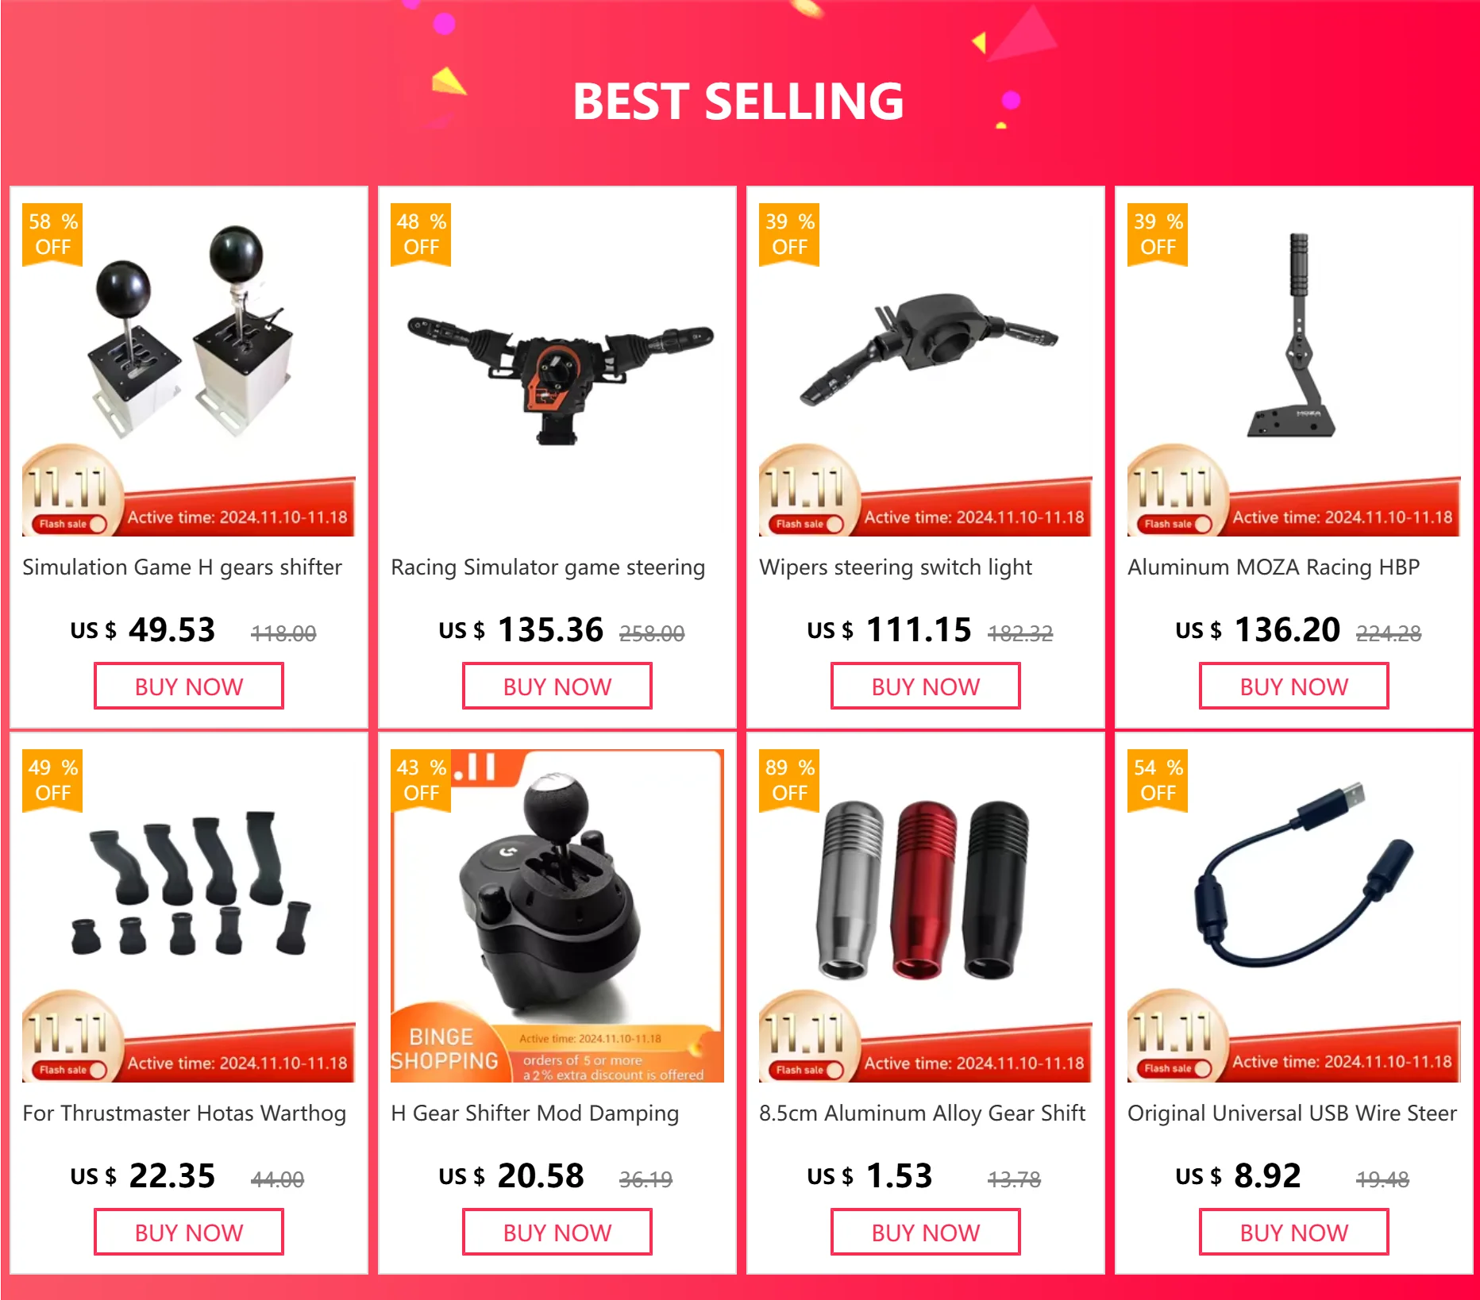Click the 11.11 emblem on MOZA handbrake
Screen dimensions: 1480x1300
click(1177, 492)
